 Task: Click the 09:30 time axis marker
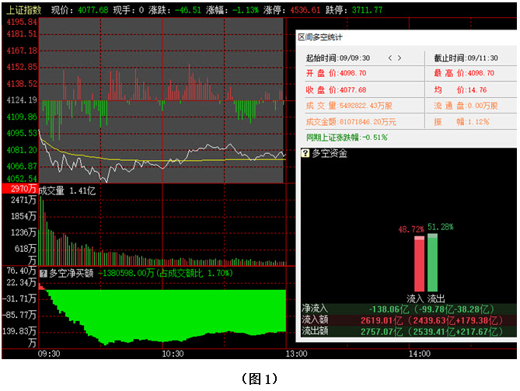[48, 354]
